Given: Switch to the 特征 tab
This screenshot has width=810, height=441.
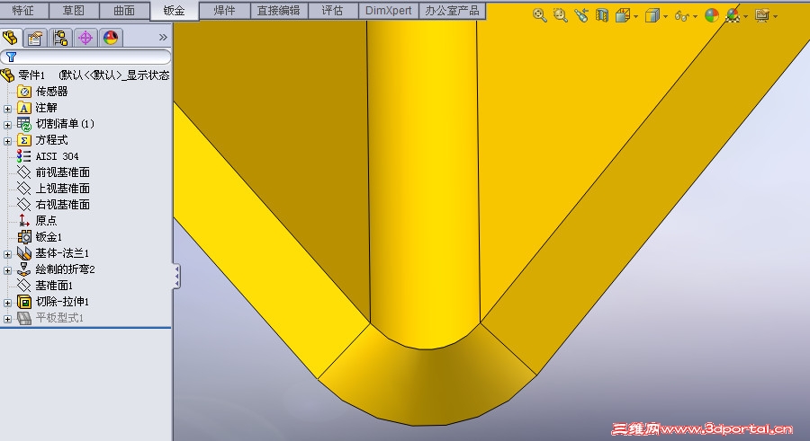Looking at the screenshot, I should pos(23,10).
